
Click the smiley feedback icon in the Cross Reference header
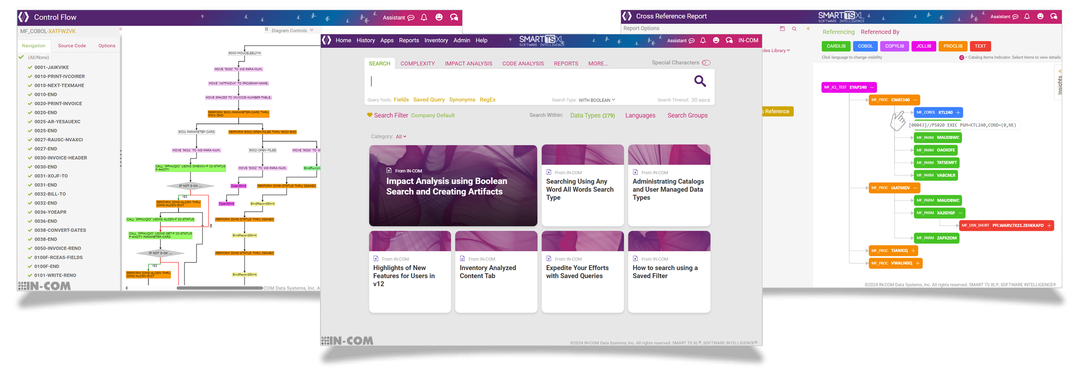(1040, 17)
